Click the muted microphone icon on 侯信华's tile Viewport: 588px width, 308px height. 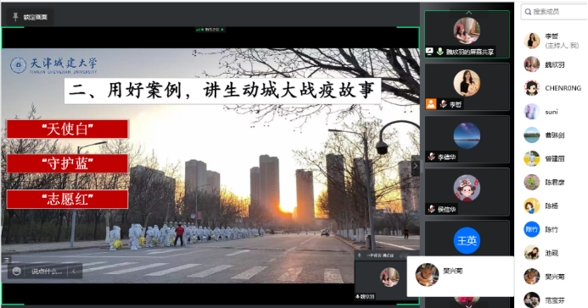tap(432, 209)
